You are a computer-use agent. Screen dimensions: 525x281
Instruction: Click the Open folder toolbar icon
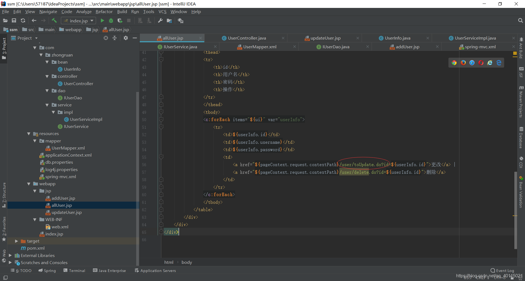(x=5, y=21)
